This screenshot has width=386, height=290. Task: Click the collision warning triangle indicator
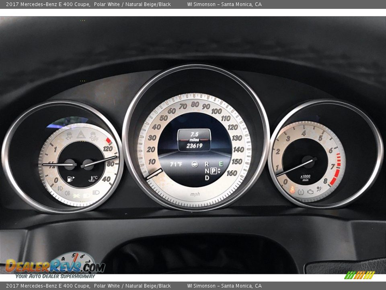pyautogui.click(x=80, y=135)
